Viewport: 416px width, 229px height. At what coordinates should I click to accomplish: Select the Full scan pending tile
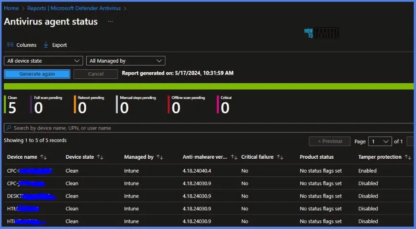point(46,105)
